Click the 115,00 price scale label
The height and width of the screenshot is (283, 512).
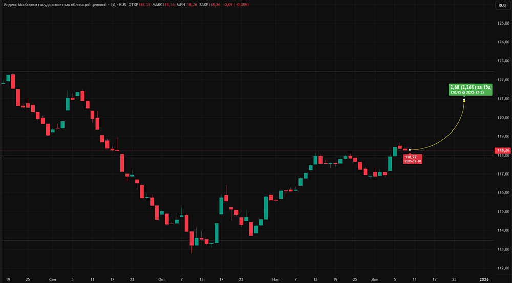503,211
